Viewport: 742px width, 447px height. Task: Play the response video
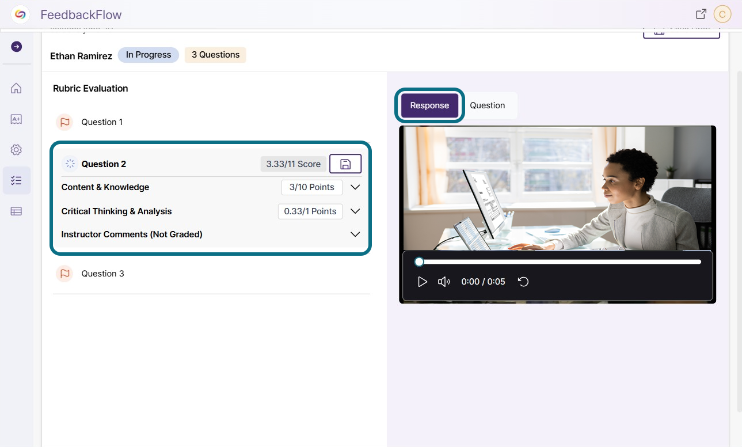pyautogui.click(x=423, y=282)
